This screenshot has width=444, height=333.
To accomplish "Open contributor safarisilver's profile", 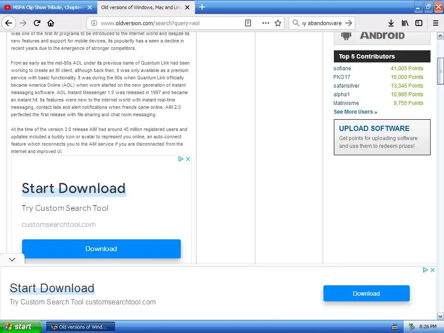I will pos(346,86).
